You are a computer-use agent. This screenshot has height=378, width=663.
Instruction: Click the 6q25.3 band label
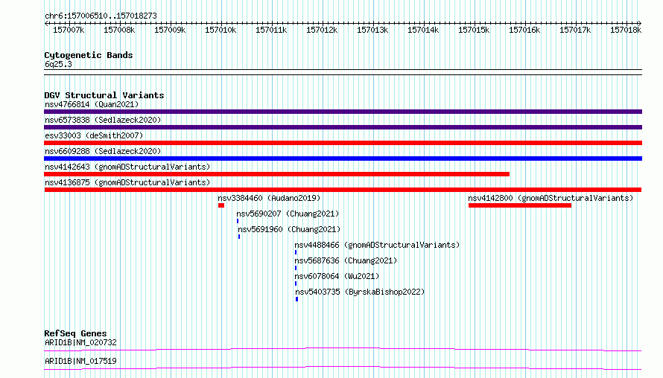click(x=58, y=64)
